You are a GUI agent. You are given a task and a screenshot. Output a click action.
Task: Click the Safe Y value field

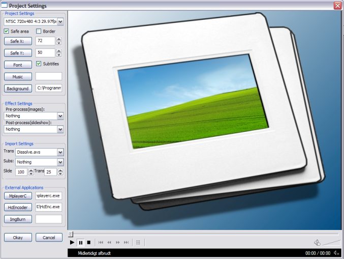pyautogui.click(x=45, y=53)
